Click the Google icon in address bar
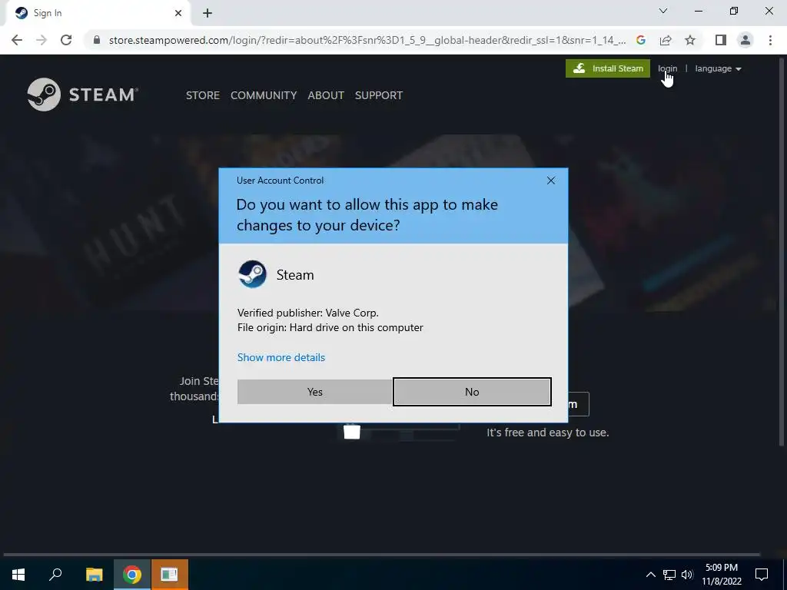 click(640, 40)
